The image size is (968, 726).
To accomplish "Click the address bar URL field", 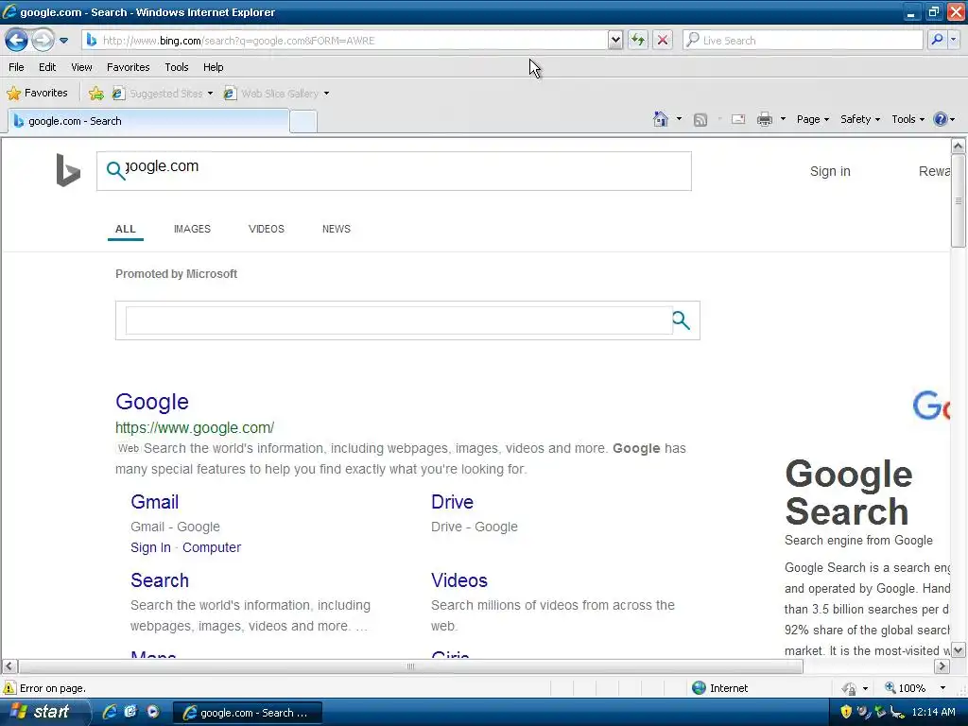I will [346, 41].
